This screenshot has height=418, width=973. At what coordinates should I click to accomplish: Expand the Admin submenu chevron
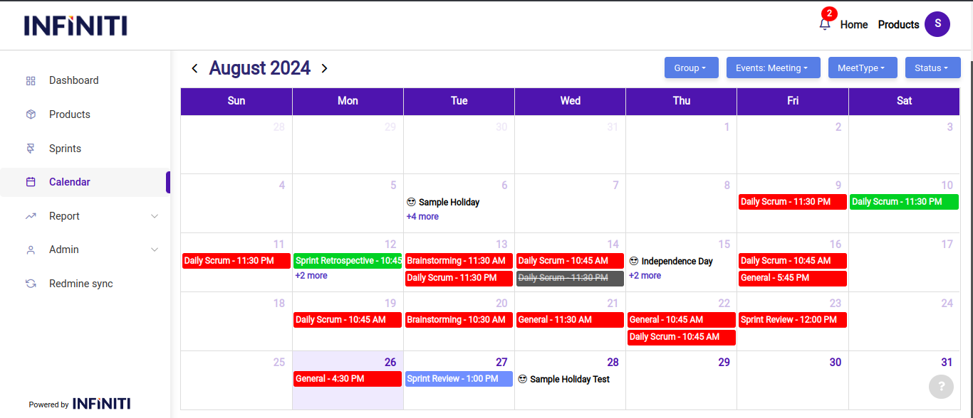tap(155, 250)
